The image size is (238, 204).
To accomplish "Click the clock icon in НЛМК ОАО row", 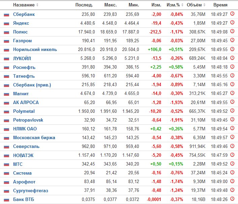I will point(232,128).
